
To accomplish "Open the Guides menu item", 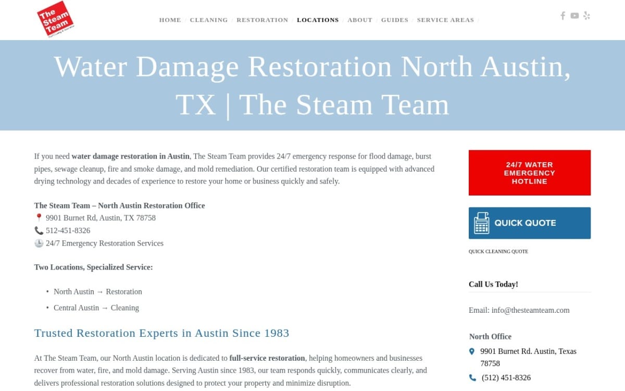I will click(395, 20).
